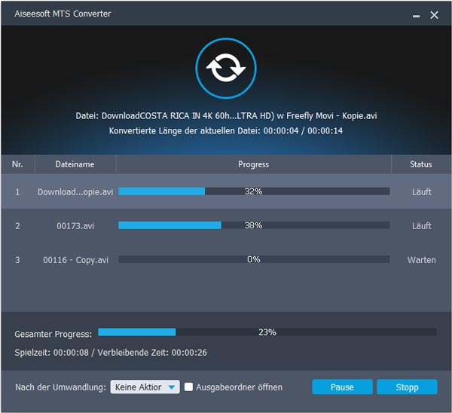
Task: Click the Nr. column header
Action: [17, 164]
